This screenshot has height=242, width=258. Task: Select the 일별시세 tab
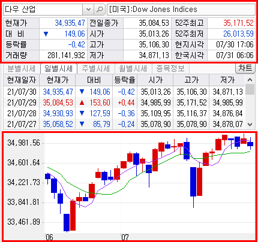pyautogui.click(x=58, y=69)
